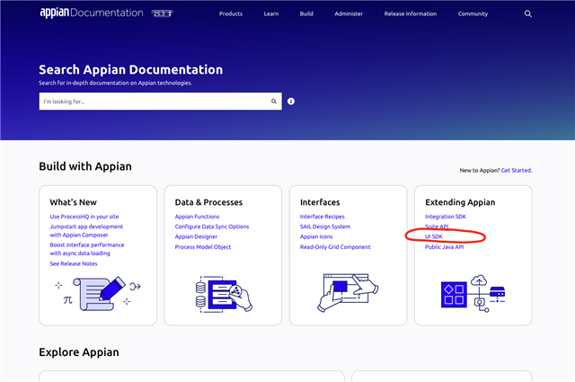Click the info icon beside search box

click(291, 102)
